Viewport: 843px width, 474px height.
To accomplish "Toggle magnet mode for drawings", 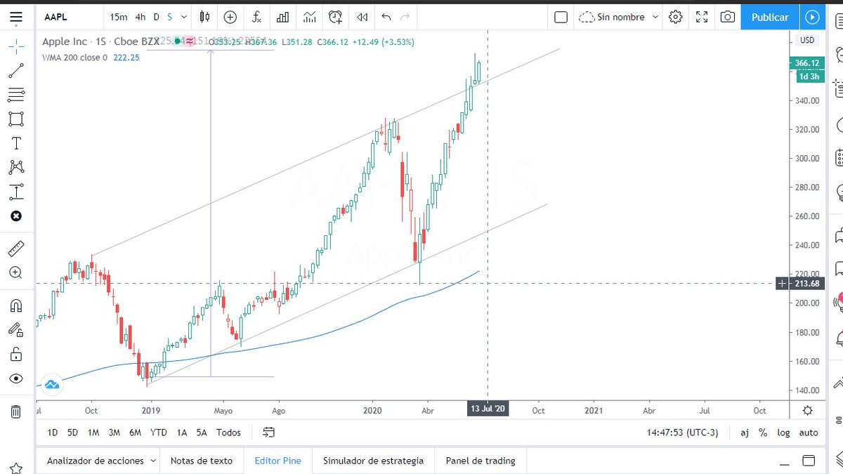I will 16,305.
